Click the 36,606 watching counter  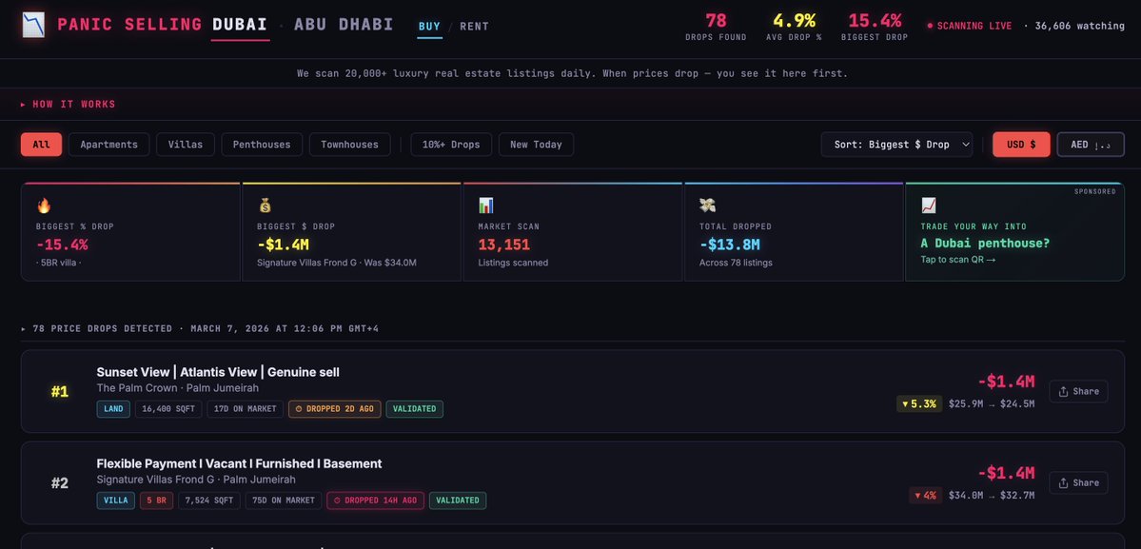coord(1080,27)
